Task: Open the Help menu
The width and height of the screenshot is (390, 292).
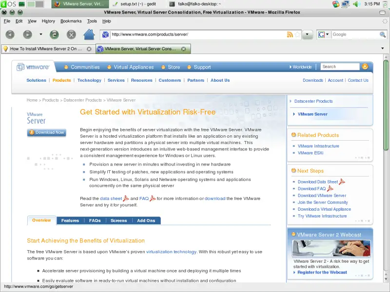Action: [106, 21]
